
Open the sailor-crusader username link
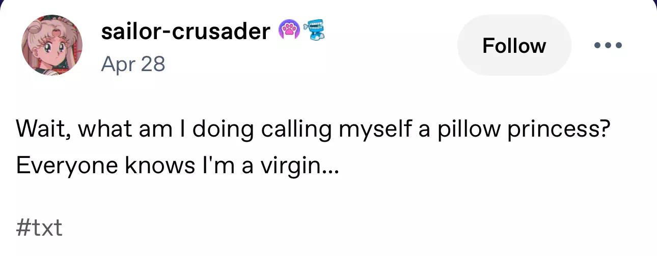[x=186, y=32]
